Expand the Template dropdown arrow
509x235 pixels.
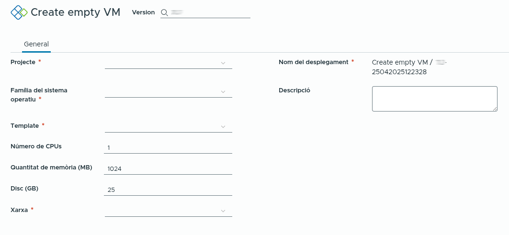(x=223, y=126)
